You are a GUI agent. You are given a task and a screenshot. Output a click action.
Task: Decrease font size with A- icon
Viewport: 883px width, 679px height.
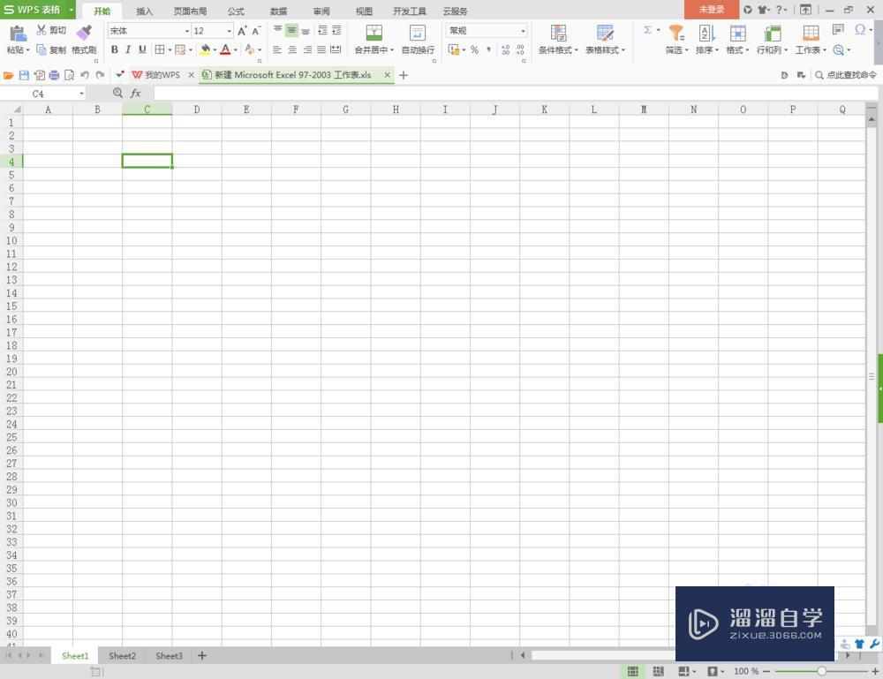256,31
